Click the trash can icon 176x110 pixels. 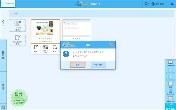[3, 107]
